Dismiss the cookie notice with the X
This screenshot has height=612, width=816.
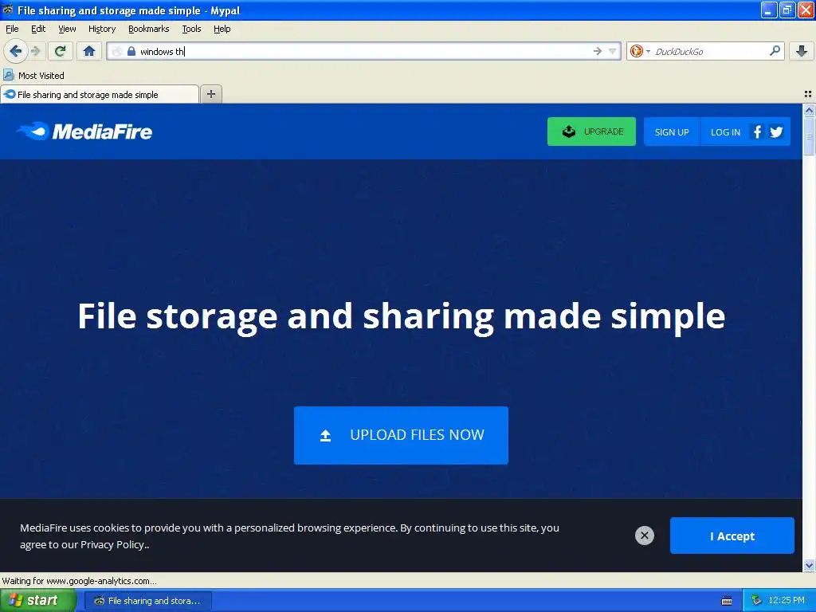point(644,535)
